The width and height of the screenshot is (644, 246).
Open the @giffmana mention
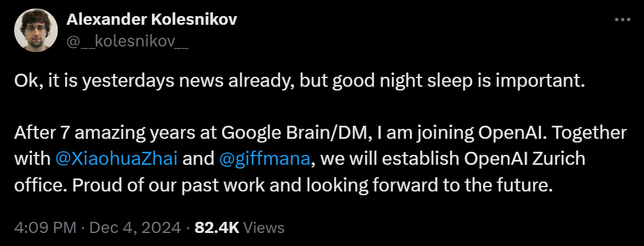(265, 159)
